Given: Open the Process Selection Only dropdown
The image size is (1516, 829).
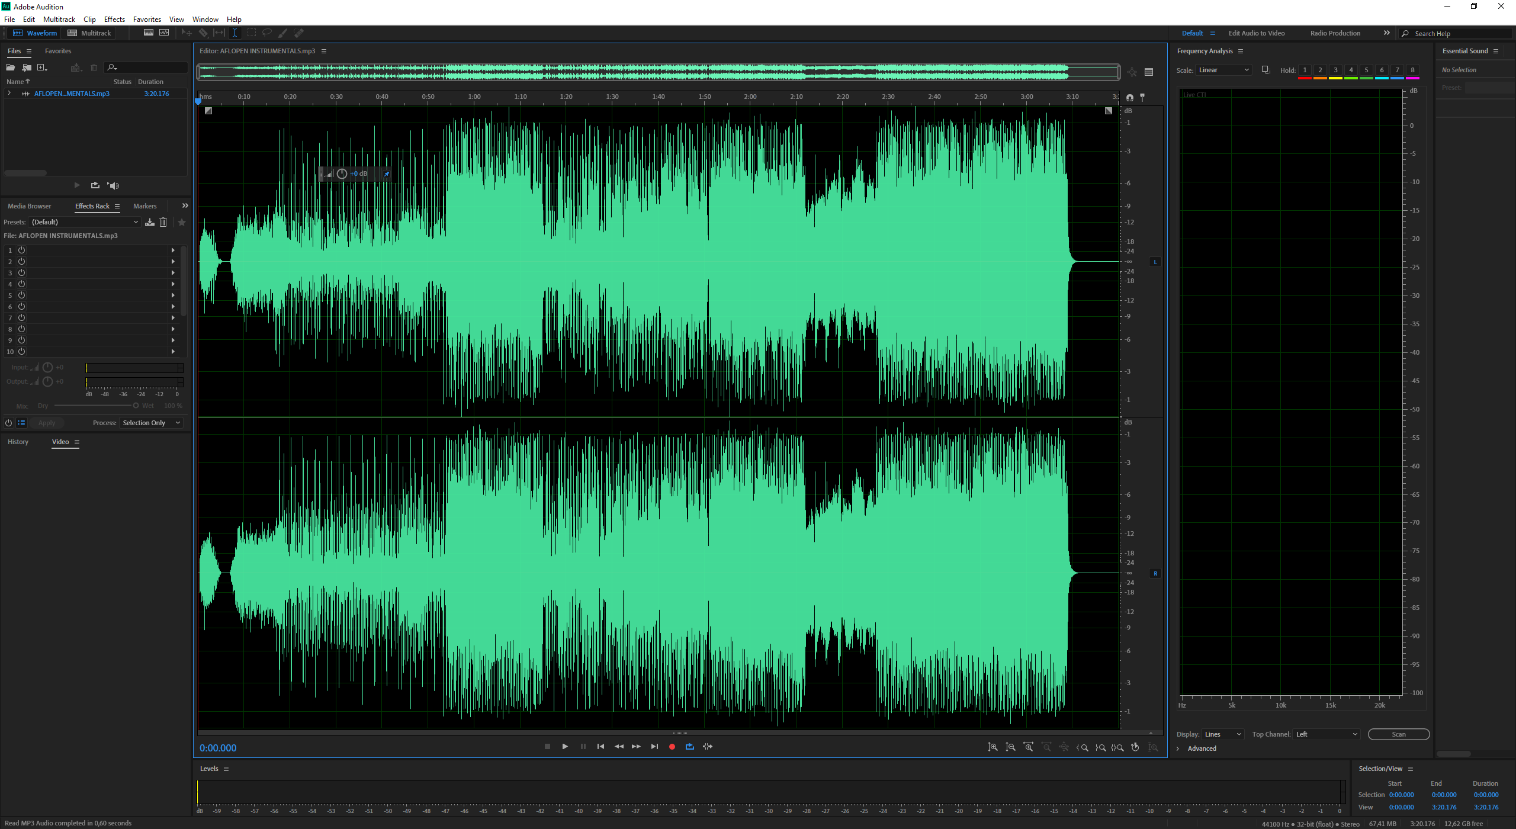Looking at the screenshot, I should (151, 423).
